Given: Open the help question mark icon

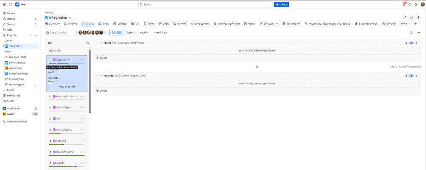Looking at the screenshot, I should 410,4.
